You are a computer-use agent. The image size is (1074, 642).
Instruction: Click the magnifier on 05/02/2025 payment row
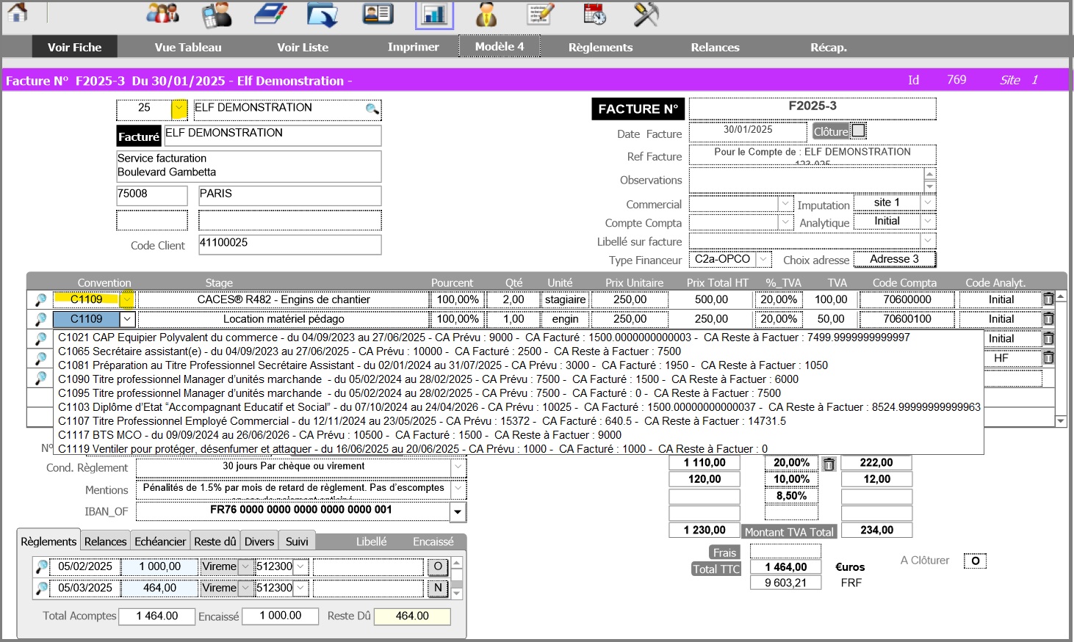(x=42, y=567)
